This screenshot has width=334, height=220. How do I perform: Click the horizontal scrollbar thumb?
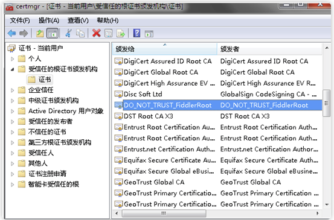[164, 213]
